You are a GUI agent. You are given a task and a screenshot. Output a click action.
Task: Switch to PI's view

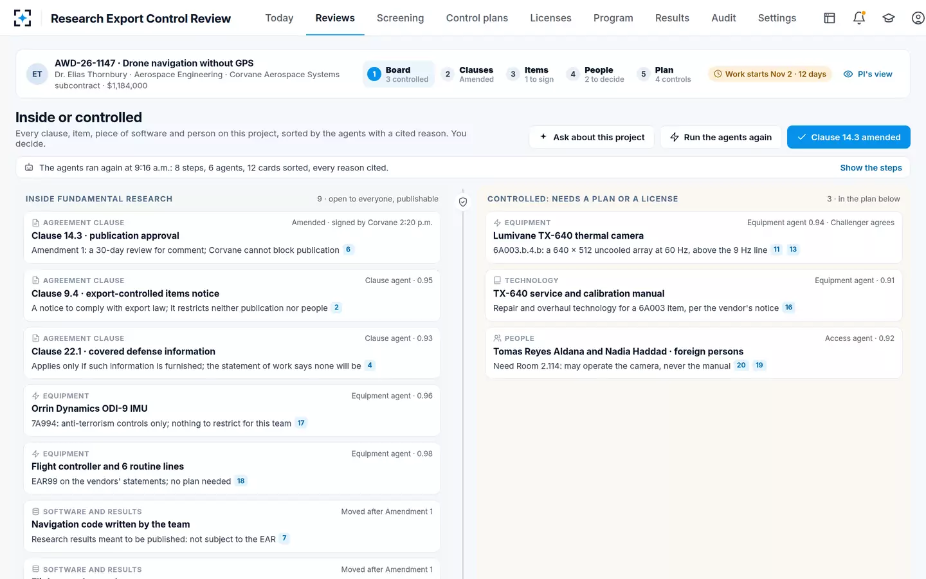tap(868, 74)
